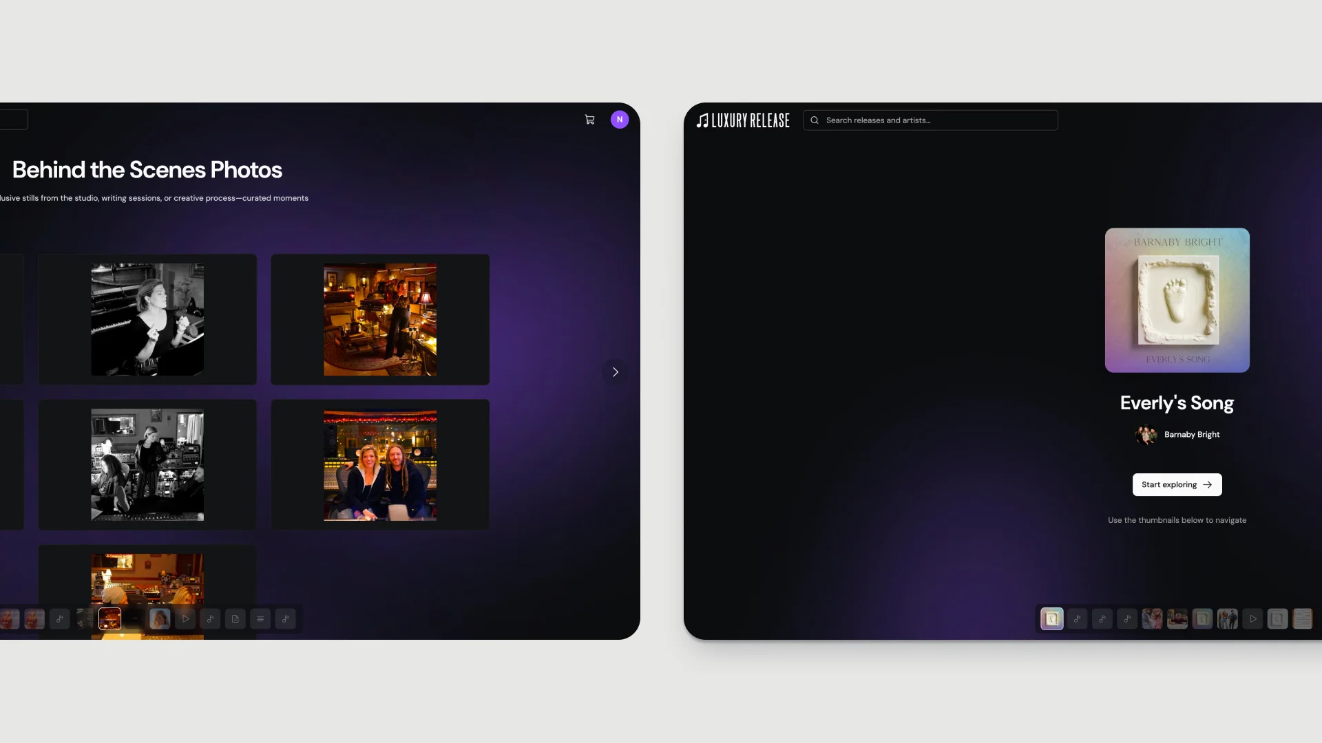This screenshot has height=743, width=1322.
Task: Navigate to the sheet music section thumbnail
Action: pyautogui.click(x=1303, y=618)
